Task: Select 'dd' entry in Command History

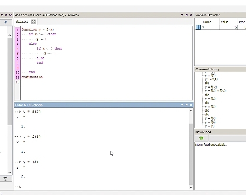Action: tap(207, 110)
